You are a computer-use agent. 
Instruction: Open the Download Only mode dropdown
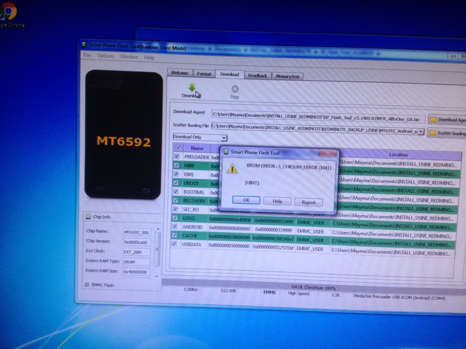pos(224,138)
